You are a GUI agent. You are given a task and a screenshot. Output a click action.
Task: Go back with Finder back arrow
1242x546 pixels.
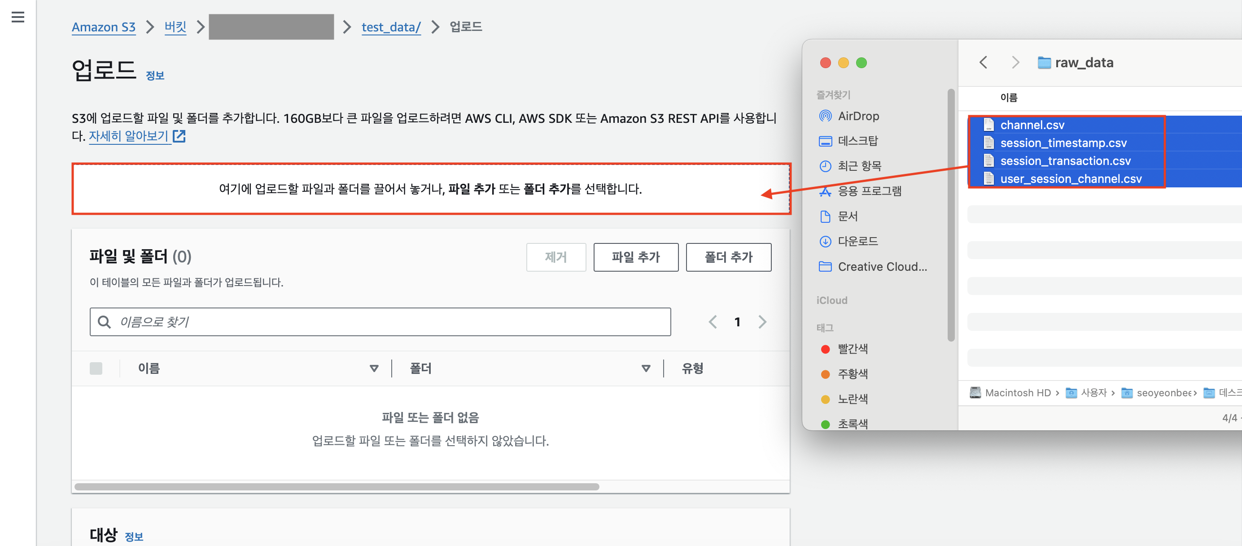point(984,63)
